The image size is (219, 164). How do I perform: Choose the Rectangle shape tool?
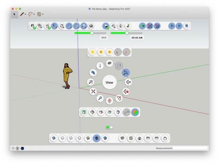[39, 14]
